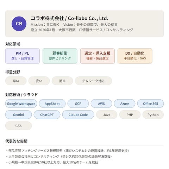Click the 大手製薬会社向けコンサルティング achievement line
The width and height of the screenshot is (169, 169).
[59, 156]
